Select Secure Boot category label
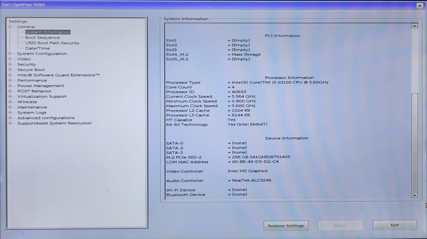 pyautogui.click(x=31, y=70)
